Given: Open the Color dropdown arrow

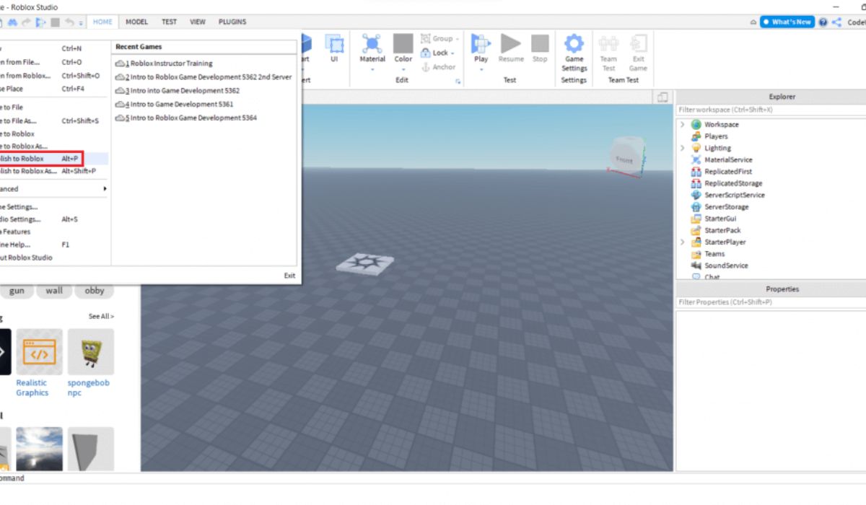Looking at the screenshot, I should [x=403, y=70].
